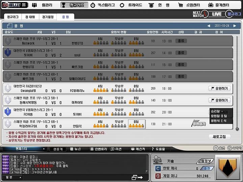
Task: Open the FC매니저 홈 logo
Action: 15,5
